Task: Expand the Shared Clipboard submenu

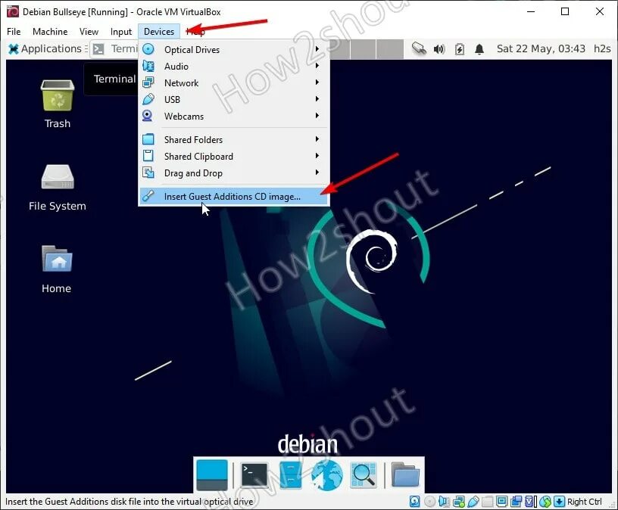Action: click(234, 157)
